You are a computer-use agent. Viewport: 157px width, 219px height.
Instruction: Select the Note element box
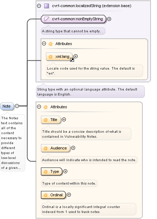(7, 106)
